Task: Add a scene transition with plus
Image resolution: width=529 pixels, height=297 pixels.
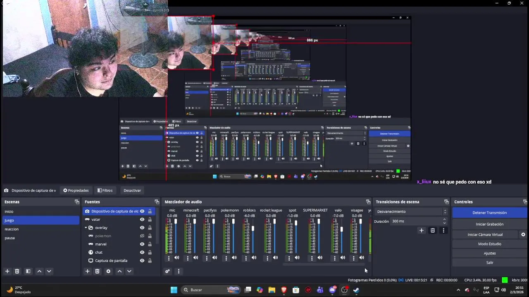Action: coord(422,230)
